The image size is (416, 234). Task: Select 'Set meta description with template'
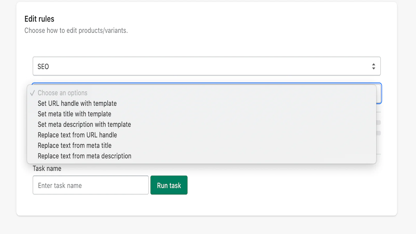click(84, 125)
